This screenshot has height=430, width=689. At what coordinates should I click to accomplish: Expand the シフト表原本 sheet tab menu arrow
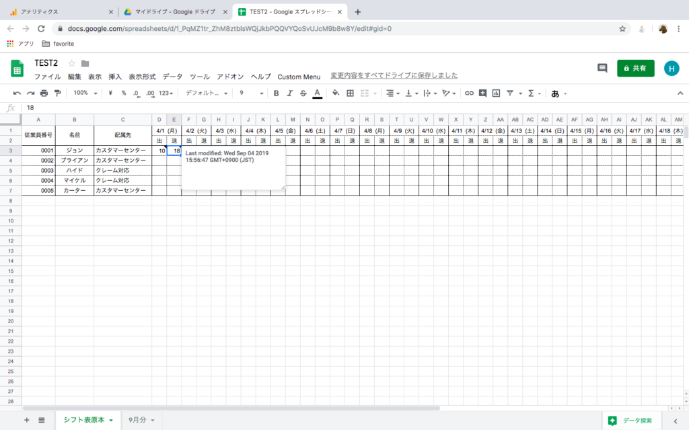tap(110, 420)
